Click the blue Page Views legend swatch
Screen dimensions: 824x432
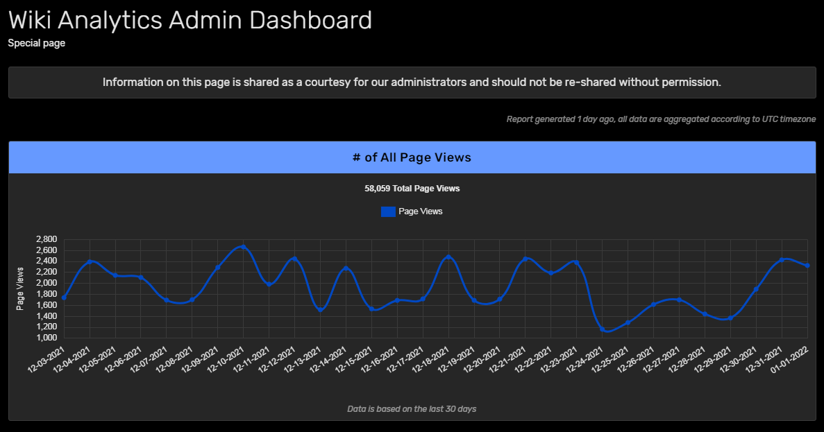pyautogui.click(x=389, y=211)
